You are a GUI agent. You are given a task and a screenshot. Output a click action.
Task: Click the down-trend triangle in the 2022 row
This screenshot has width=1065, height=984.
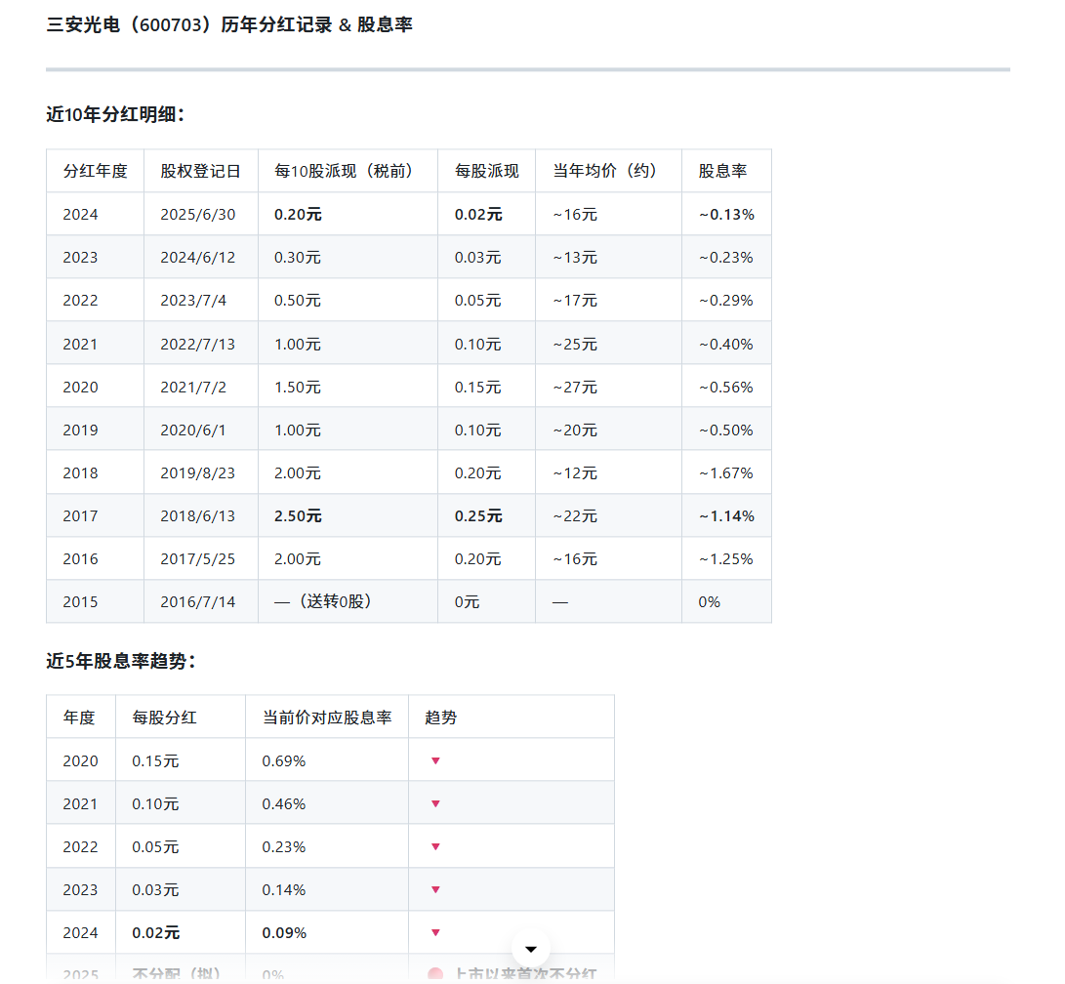click(436, 846)
